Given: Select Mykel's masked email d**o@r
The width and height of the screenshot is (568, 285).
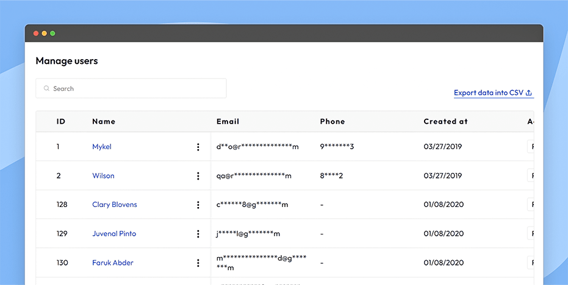Looking at the screenshot, I should point(257,147).
